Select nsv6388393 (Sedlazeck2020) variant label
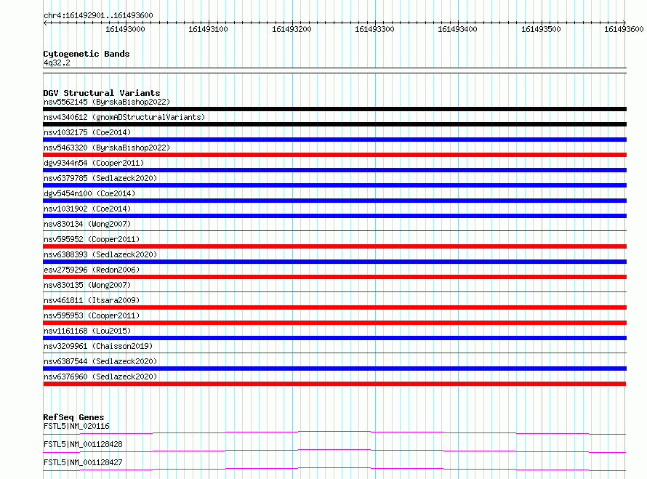This screenshot has width=647, height=479. [x=100, y=254]
